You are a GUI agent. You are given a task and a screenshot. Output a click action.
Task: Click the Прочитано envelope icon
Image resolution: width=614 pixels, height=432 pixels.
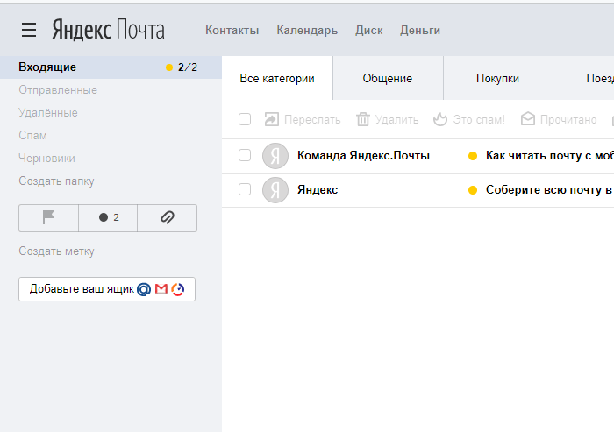528,118
